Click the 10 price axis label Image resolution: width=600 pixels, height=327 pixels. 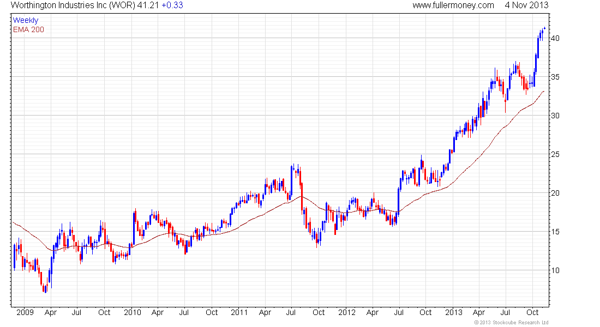[555, 270]
